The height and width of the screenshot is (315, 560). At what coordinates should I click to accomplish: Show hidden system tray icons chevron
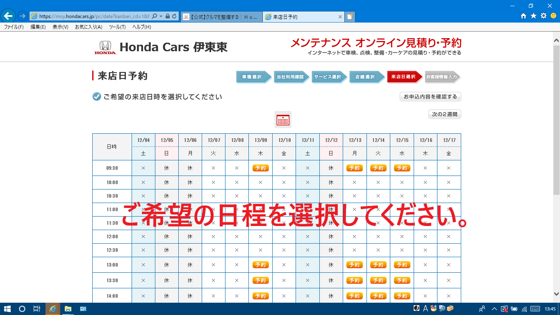point(494,309)
